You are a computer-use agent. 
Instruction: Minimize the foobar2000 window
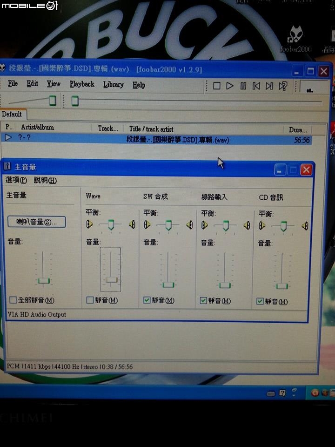pyautogui.click(x=297, y=71)
